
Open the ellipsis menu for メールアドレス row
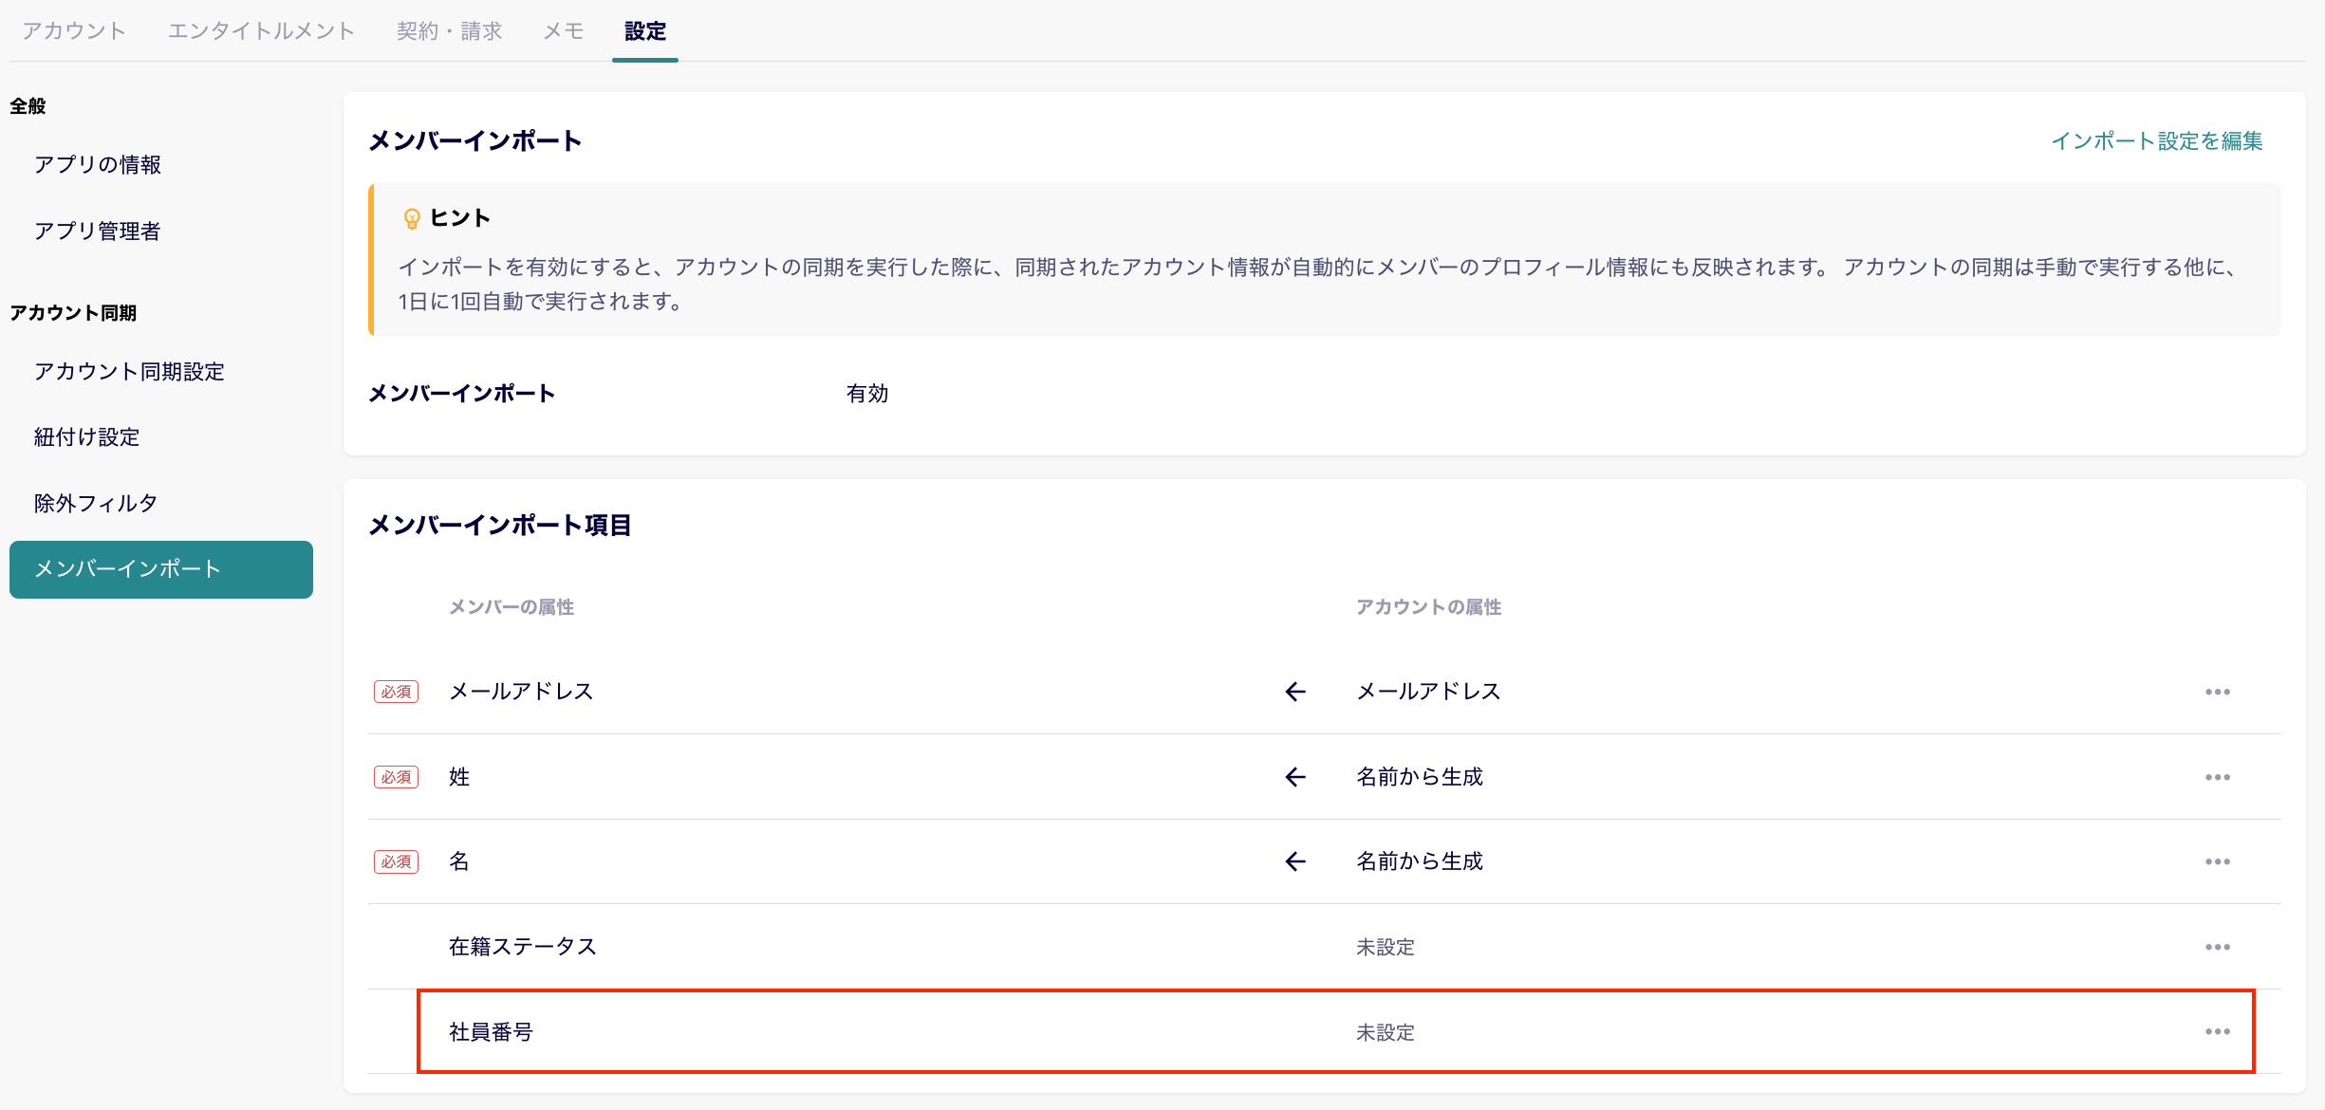2218,691
